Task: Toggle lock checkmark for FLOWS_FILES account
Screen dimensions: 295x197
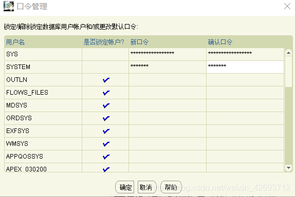Action: (106, 93)
